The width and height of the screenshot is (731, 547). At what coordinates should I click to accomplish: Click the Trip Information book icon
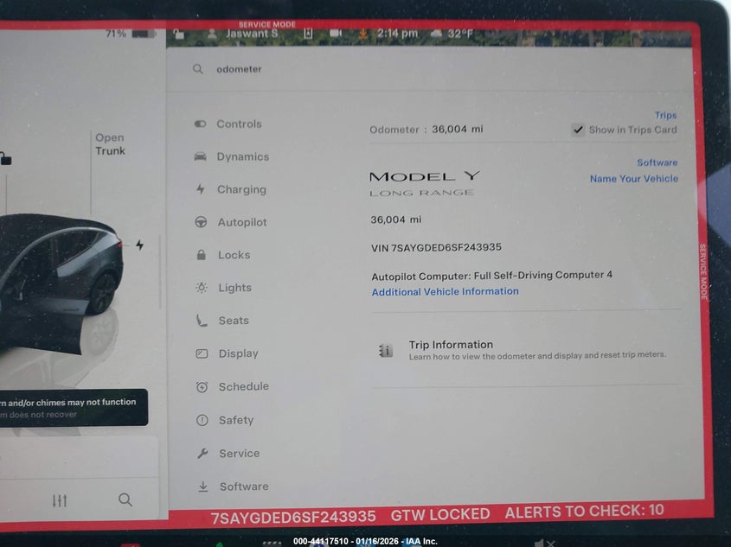[x=386, y=351]
